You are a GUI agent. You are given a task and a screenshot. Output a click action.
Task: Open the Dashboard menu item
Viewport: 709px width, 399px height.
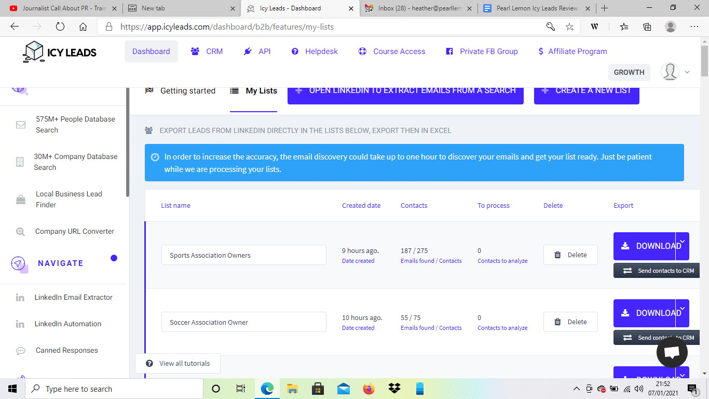(x=151, y=51)
